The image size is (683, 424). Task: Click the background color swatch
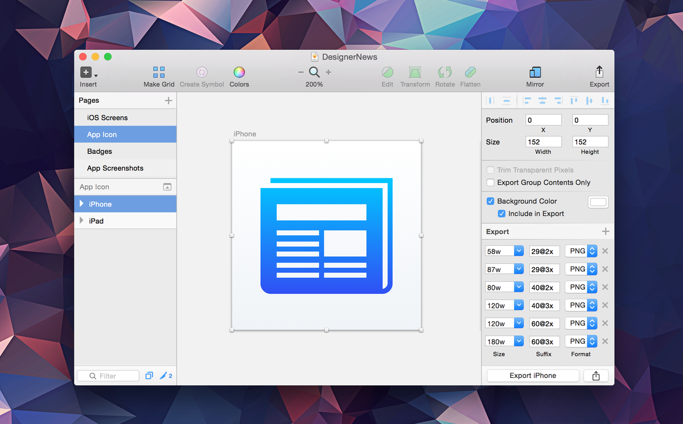tap(598, 202)
